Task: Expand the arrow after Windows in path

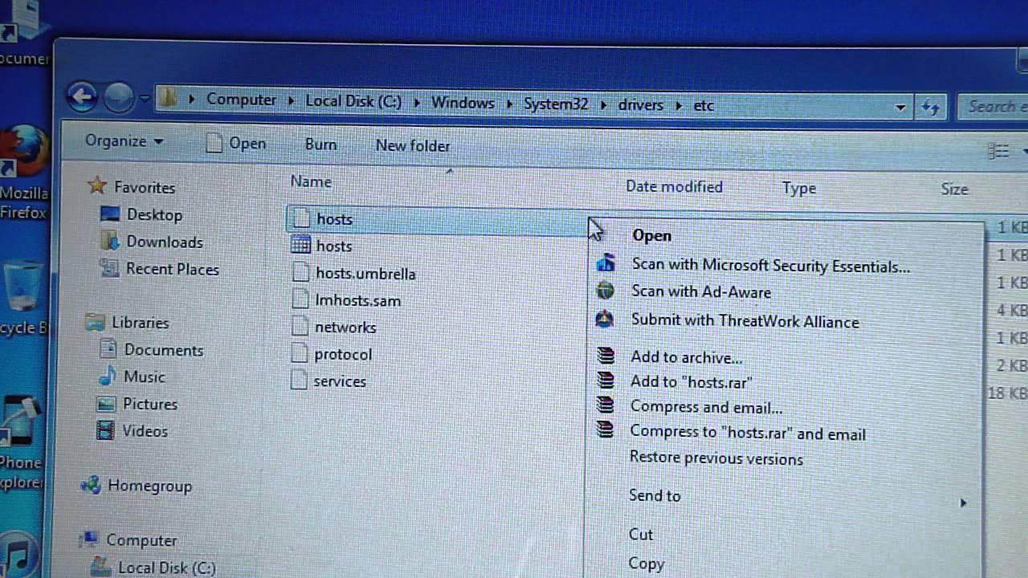Action: click(509, 104)
